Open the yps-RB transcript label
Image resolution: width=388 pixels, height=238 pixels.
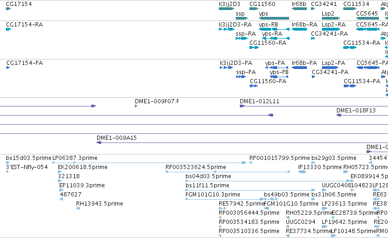point(269,25)
